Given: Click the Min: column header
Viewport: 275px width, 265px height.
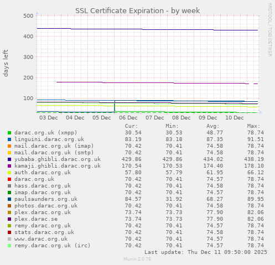Looking at the screenshot, I should point(172,126).
